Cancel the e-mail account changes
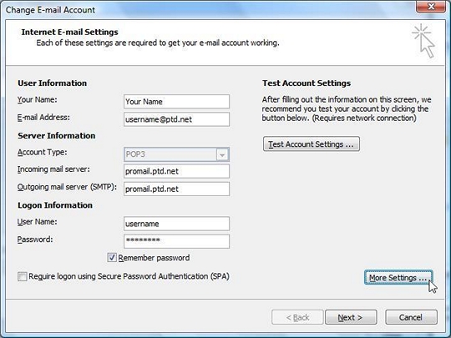Screen dimensions: 451x338 point(411,317)
